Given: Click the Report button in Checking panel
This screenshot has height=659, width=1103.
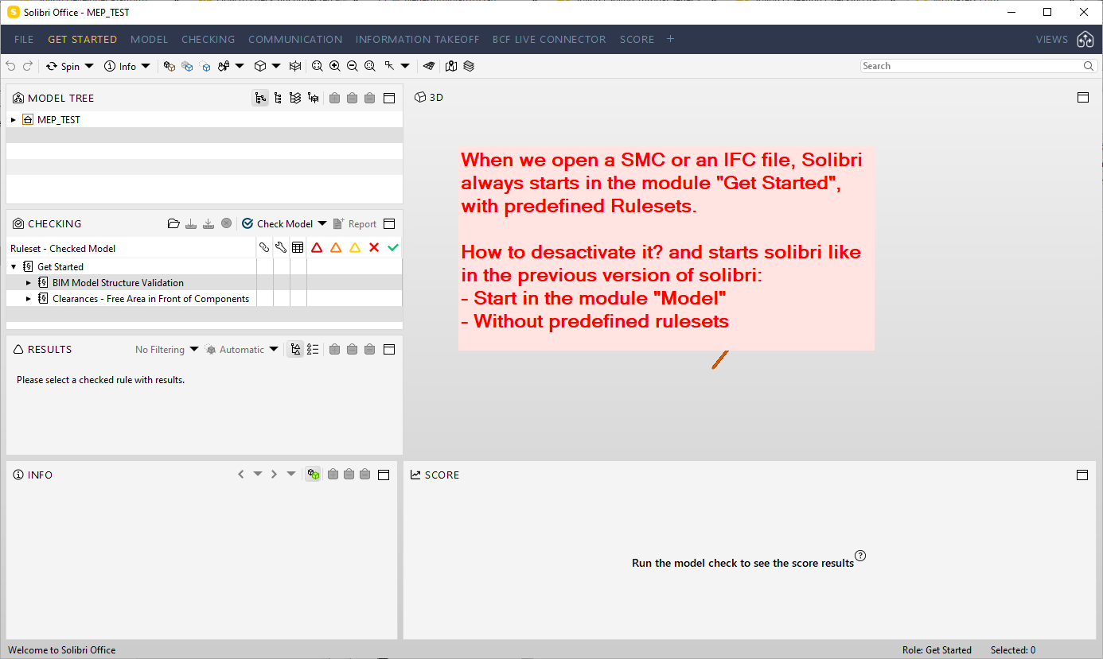Looking at the screenshot, I should tap(355, 224).
